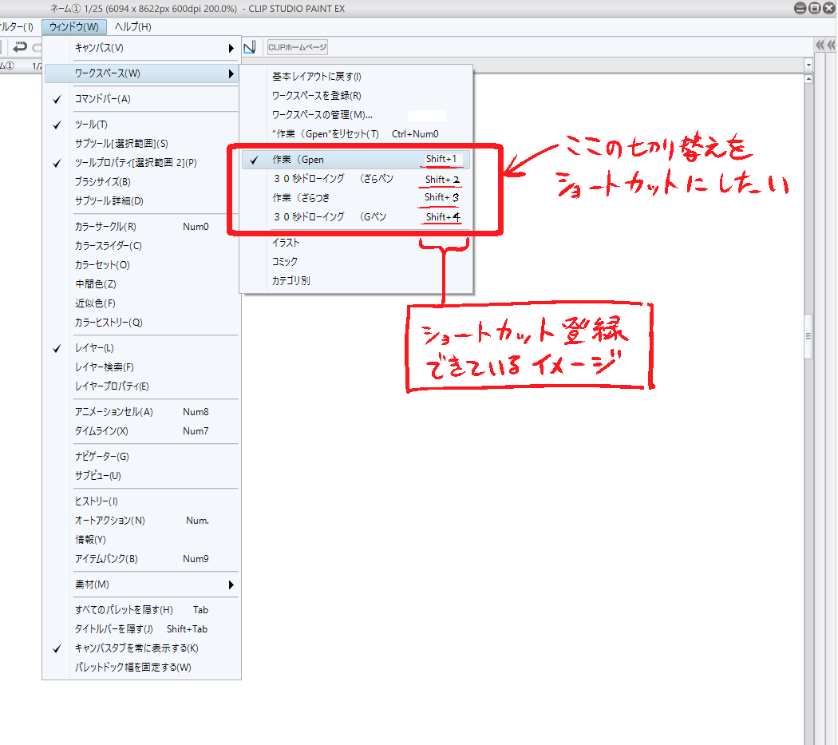Screen dimensions: 838x745
Task: Show アイテムバンク(B) palette
Action: tap(141, 559)
